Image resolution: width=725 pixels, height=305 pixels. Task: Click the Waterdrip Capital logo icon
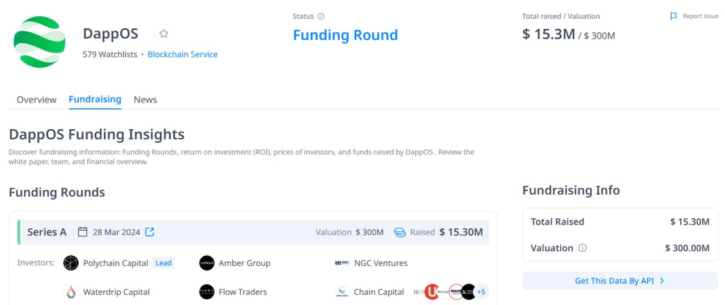coord(71,292)
